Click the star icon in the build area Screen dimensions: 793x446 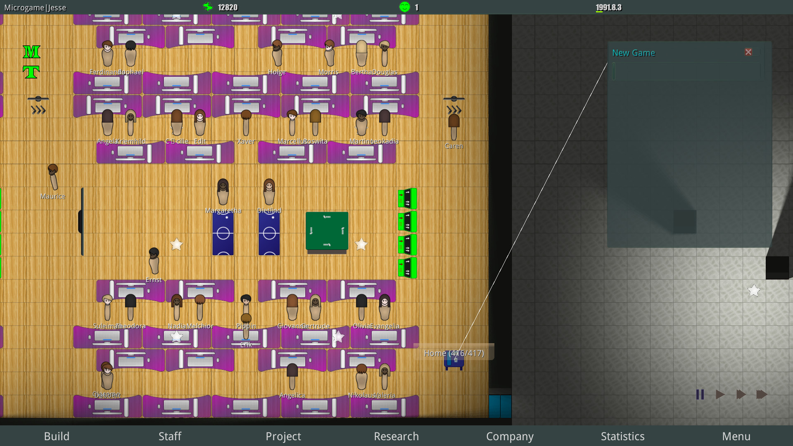click(x=754, y=290)
